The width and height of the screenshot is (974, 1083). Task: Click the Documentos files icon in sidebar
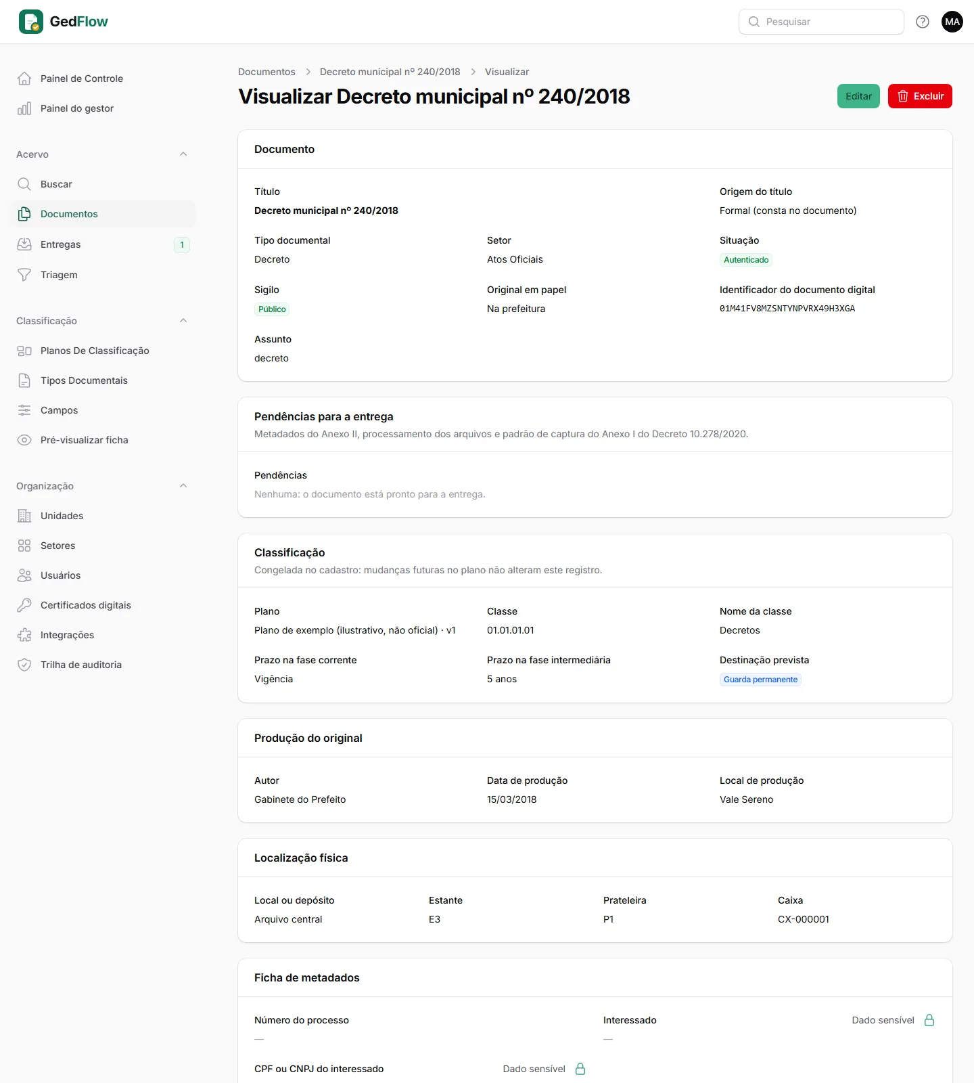point(24,214)
